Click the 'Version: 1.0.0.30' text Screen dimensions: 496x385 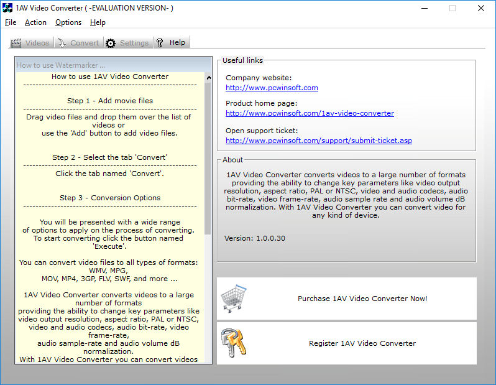255,238
